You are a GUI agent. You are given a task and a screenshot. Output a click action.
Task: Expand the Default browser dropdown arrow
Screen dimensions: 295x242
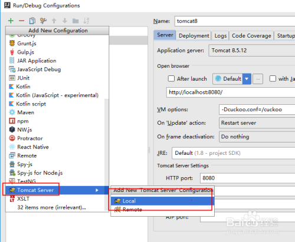click(247, 79)
